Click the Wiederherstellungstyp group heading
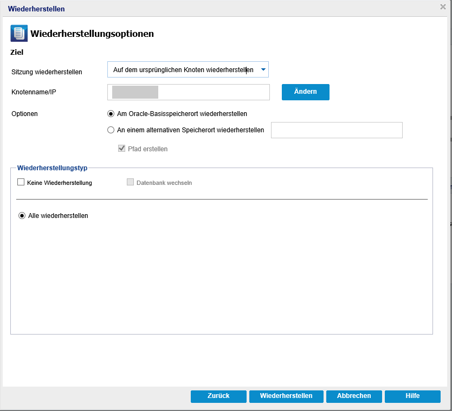The height and width of the screenshot is (411, 452). pyautogui.click(x=52, y=168)
